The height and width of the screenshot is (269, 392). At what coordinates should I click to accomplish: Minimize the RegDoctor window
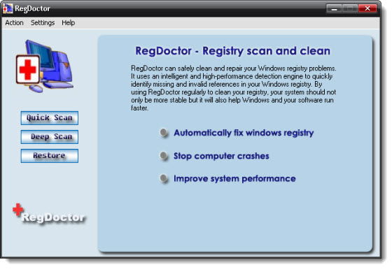tap(335, 8)
